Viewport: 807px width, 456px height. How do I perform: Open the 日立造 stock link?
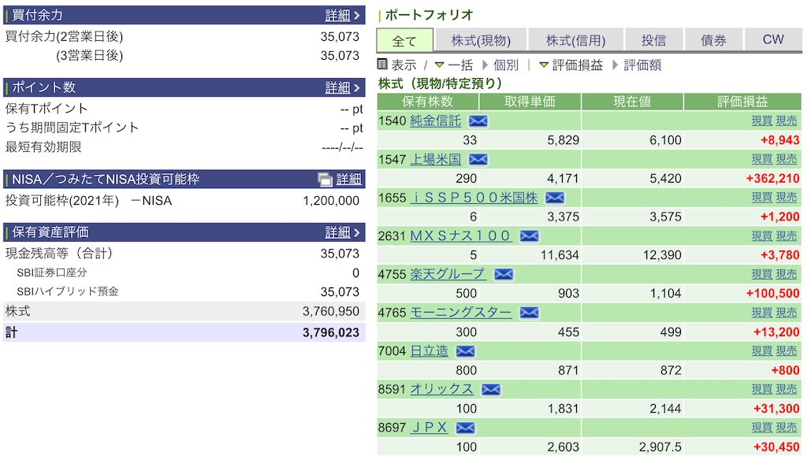coord(430,351)
